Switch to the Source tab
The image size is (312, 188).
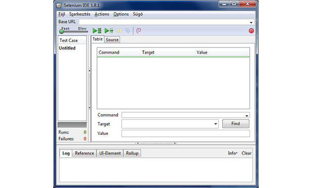(112, 40)
